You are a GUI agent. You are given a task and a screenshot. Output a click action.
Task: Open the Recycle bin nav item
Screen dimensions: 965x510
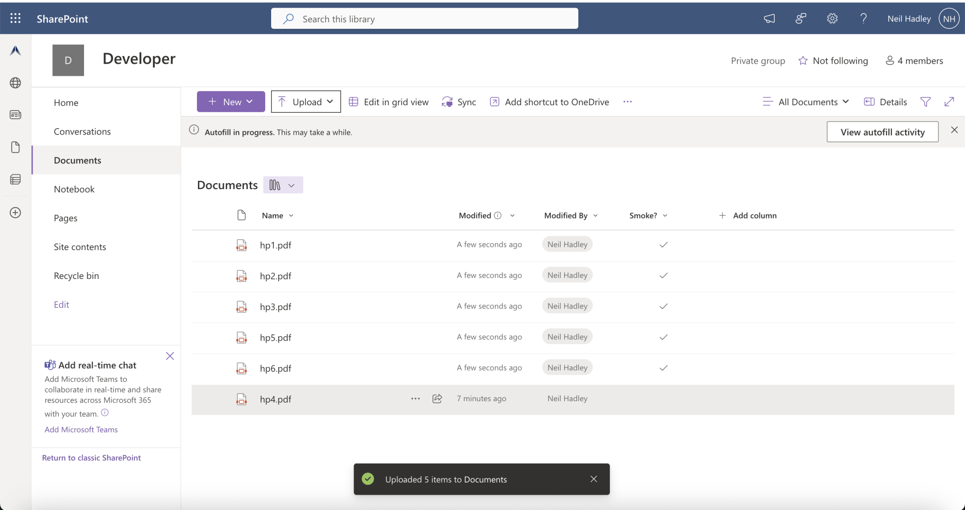tap(76, 276)
